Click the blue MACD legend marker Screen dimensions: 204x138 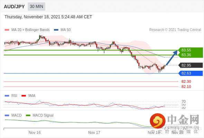pyautogui.click(x=7, y=116)
